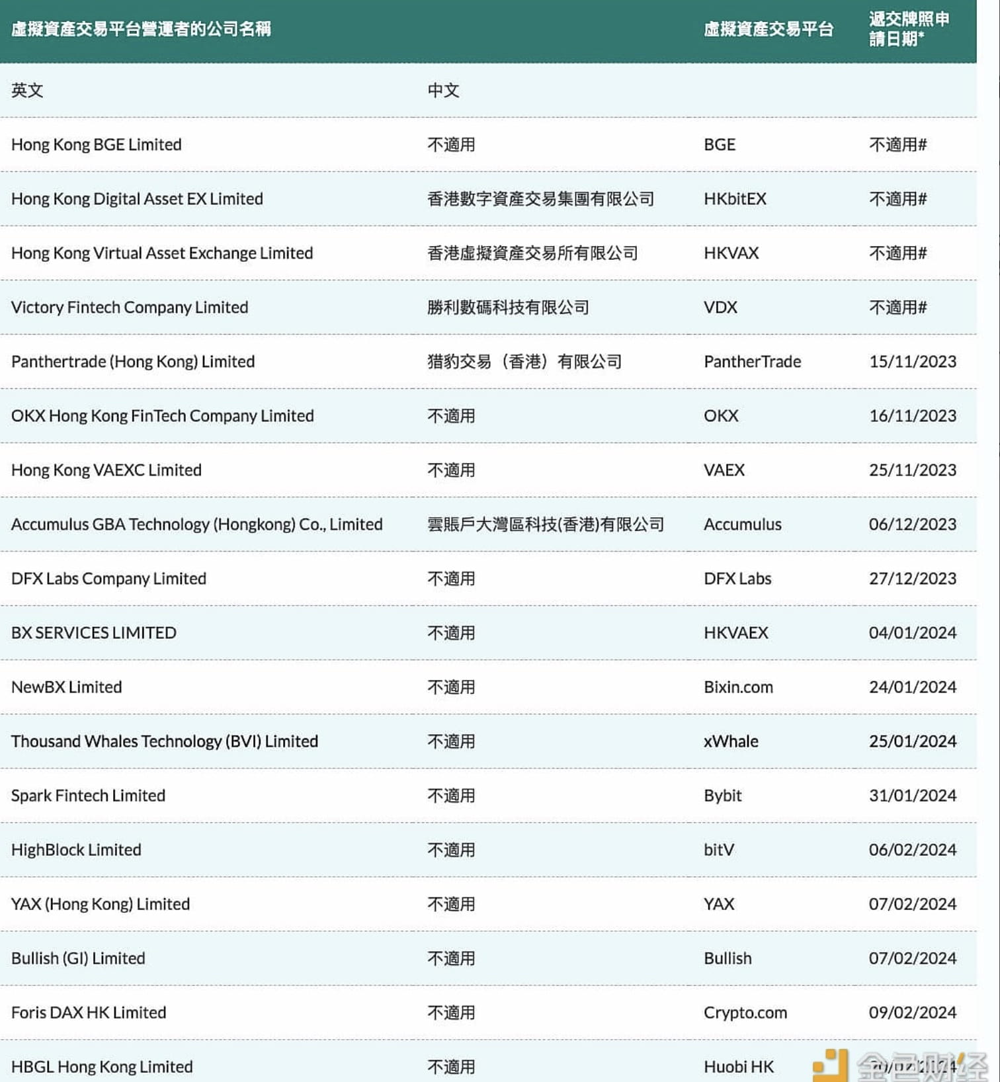Click the HKbitEX platform cell
This screenshot has width=1000, height=1082.
pos(735,199)
